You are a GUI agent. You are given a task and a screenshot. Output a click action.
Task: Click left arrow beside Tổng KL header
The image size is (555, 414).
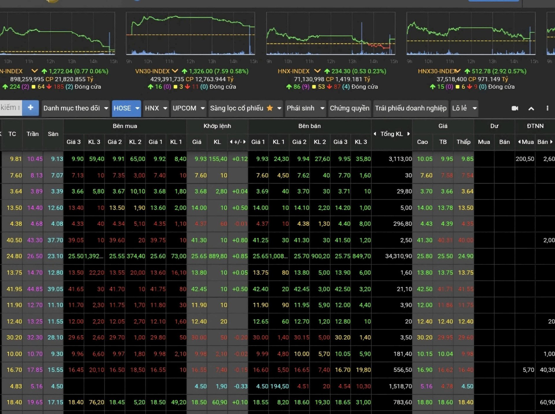point(375,134)
